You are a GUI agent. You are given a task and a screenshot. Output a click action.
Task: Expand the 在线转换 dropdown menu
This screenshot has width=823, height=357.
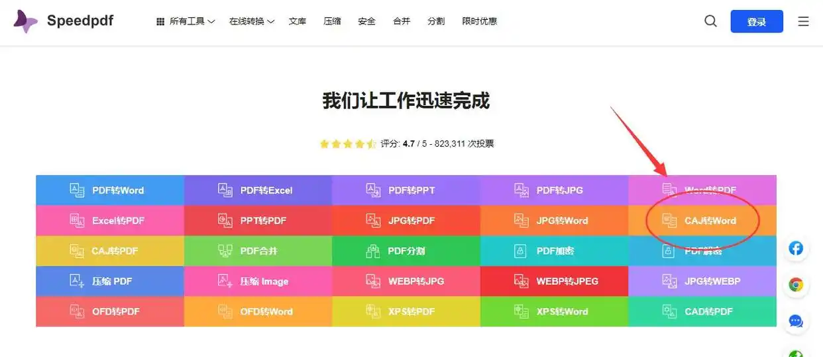pyautogui.click(x=252, y=21)
